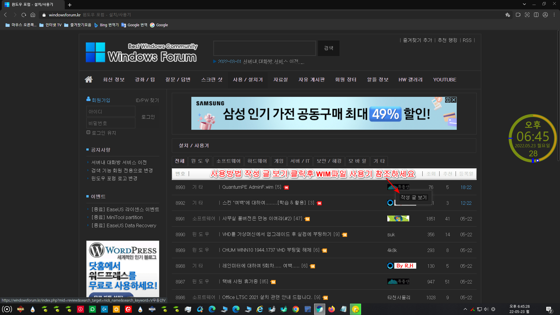
Task: Reload the page with refresh icon
Action: 24,15
